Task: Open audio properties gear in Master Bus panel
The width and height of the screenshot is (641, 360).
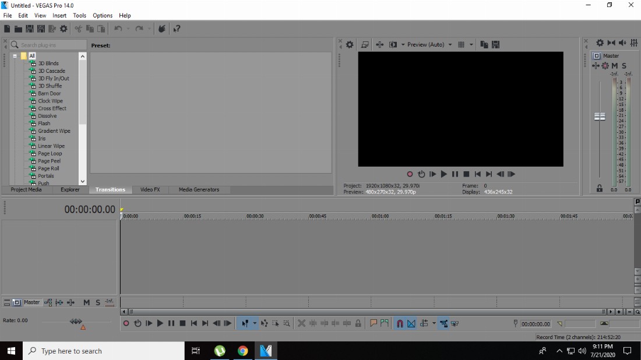Action: pos(600,43)
